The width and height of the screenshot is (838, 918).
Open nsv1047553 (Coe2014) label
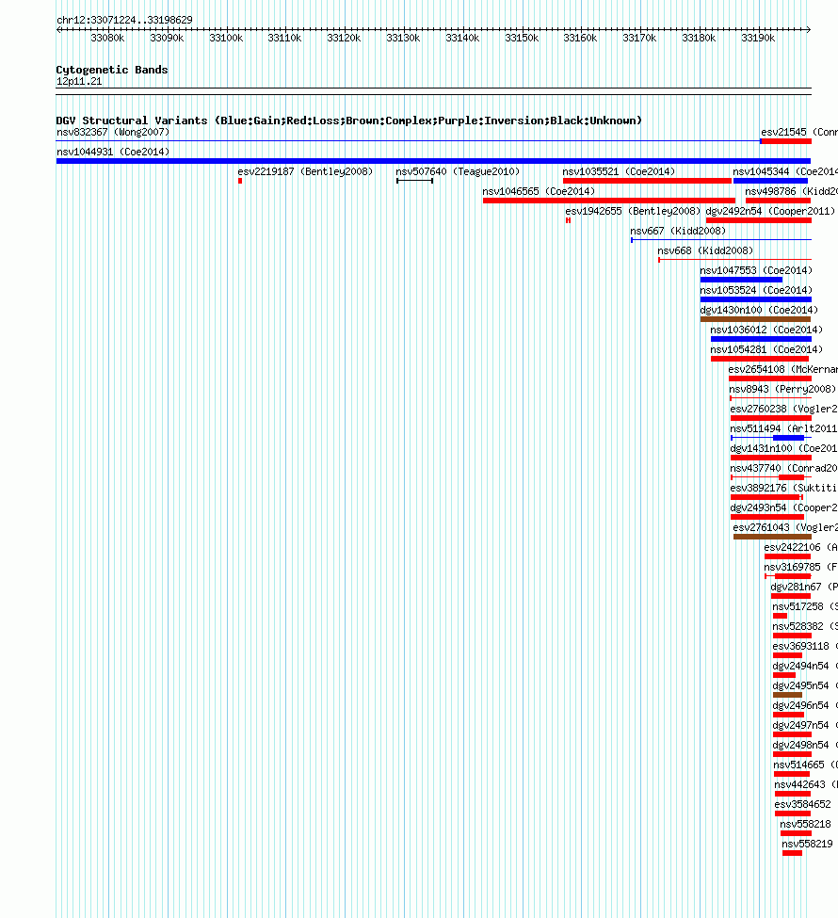pos(756,271)
